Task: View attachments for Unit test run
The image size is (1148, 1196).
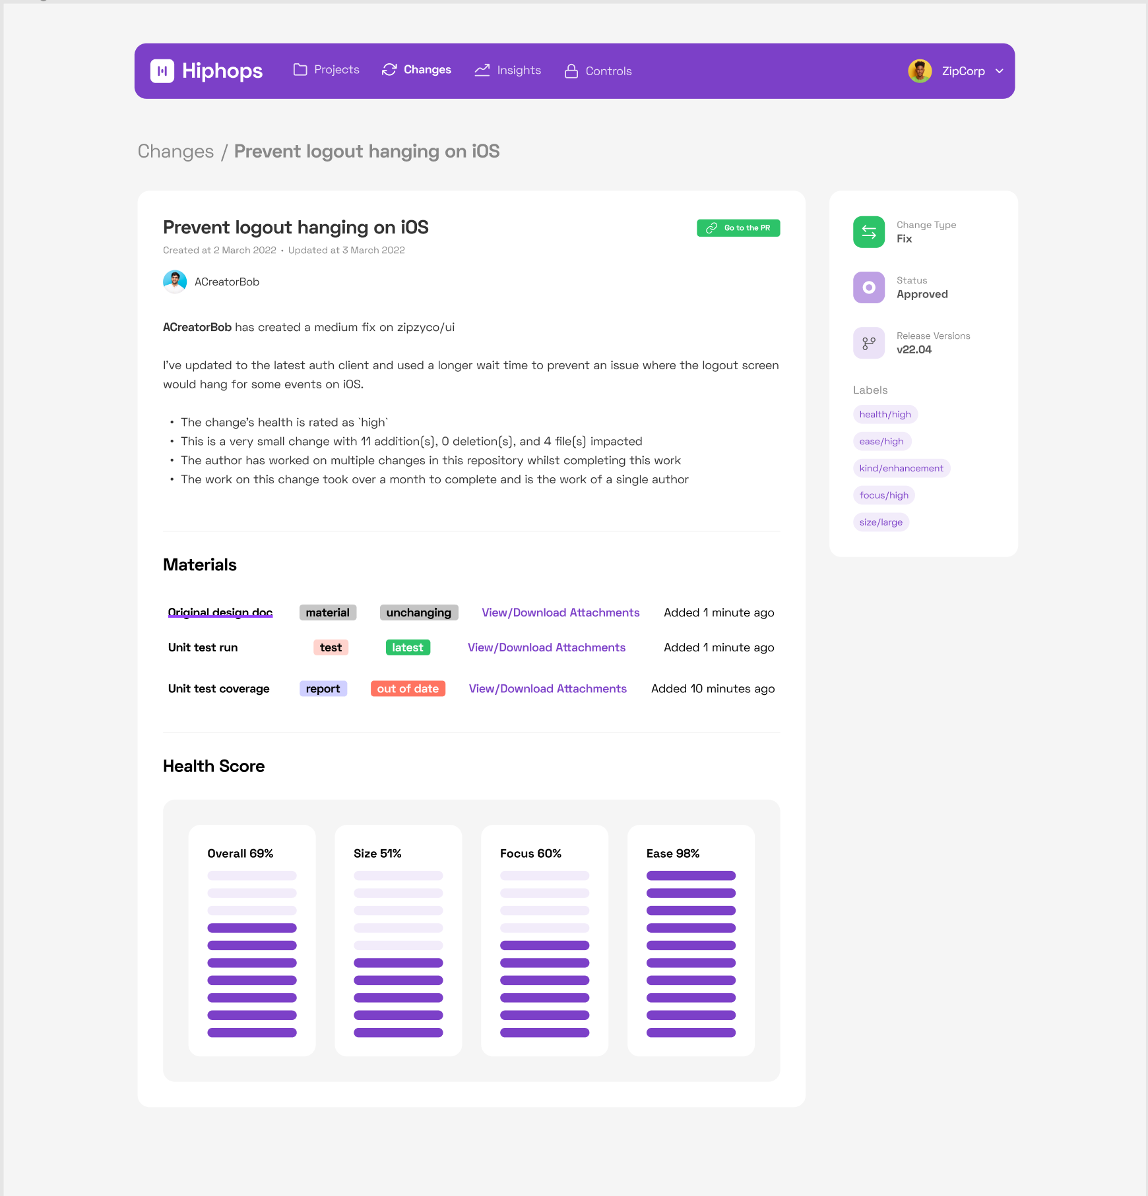Action: pos(546,647)
